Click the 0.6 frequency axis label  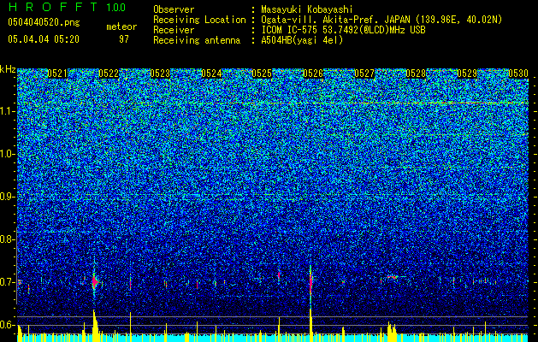[7, 325]
